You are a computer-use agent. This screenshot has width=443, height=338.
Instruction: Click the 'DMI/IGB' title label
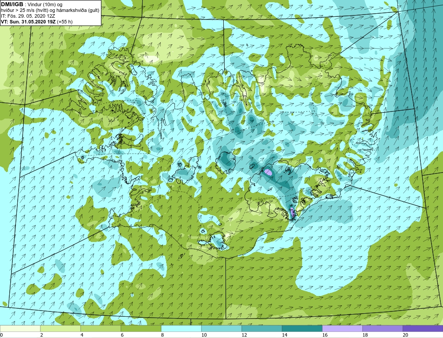[12, 4]
